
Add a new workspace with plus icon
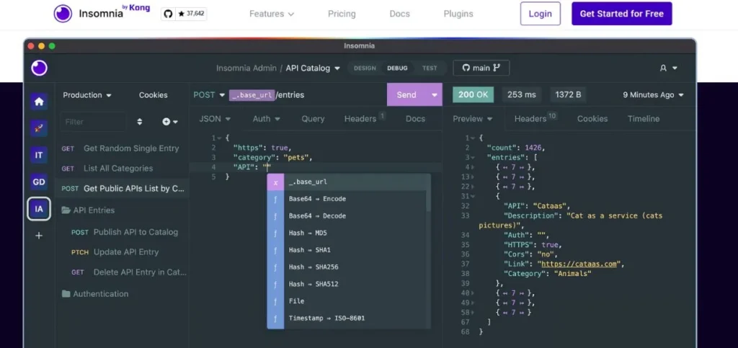39,236
